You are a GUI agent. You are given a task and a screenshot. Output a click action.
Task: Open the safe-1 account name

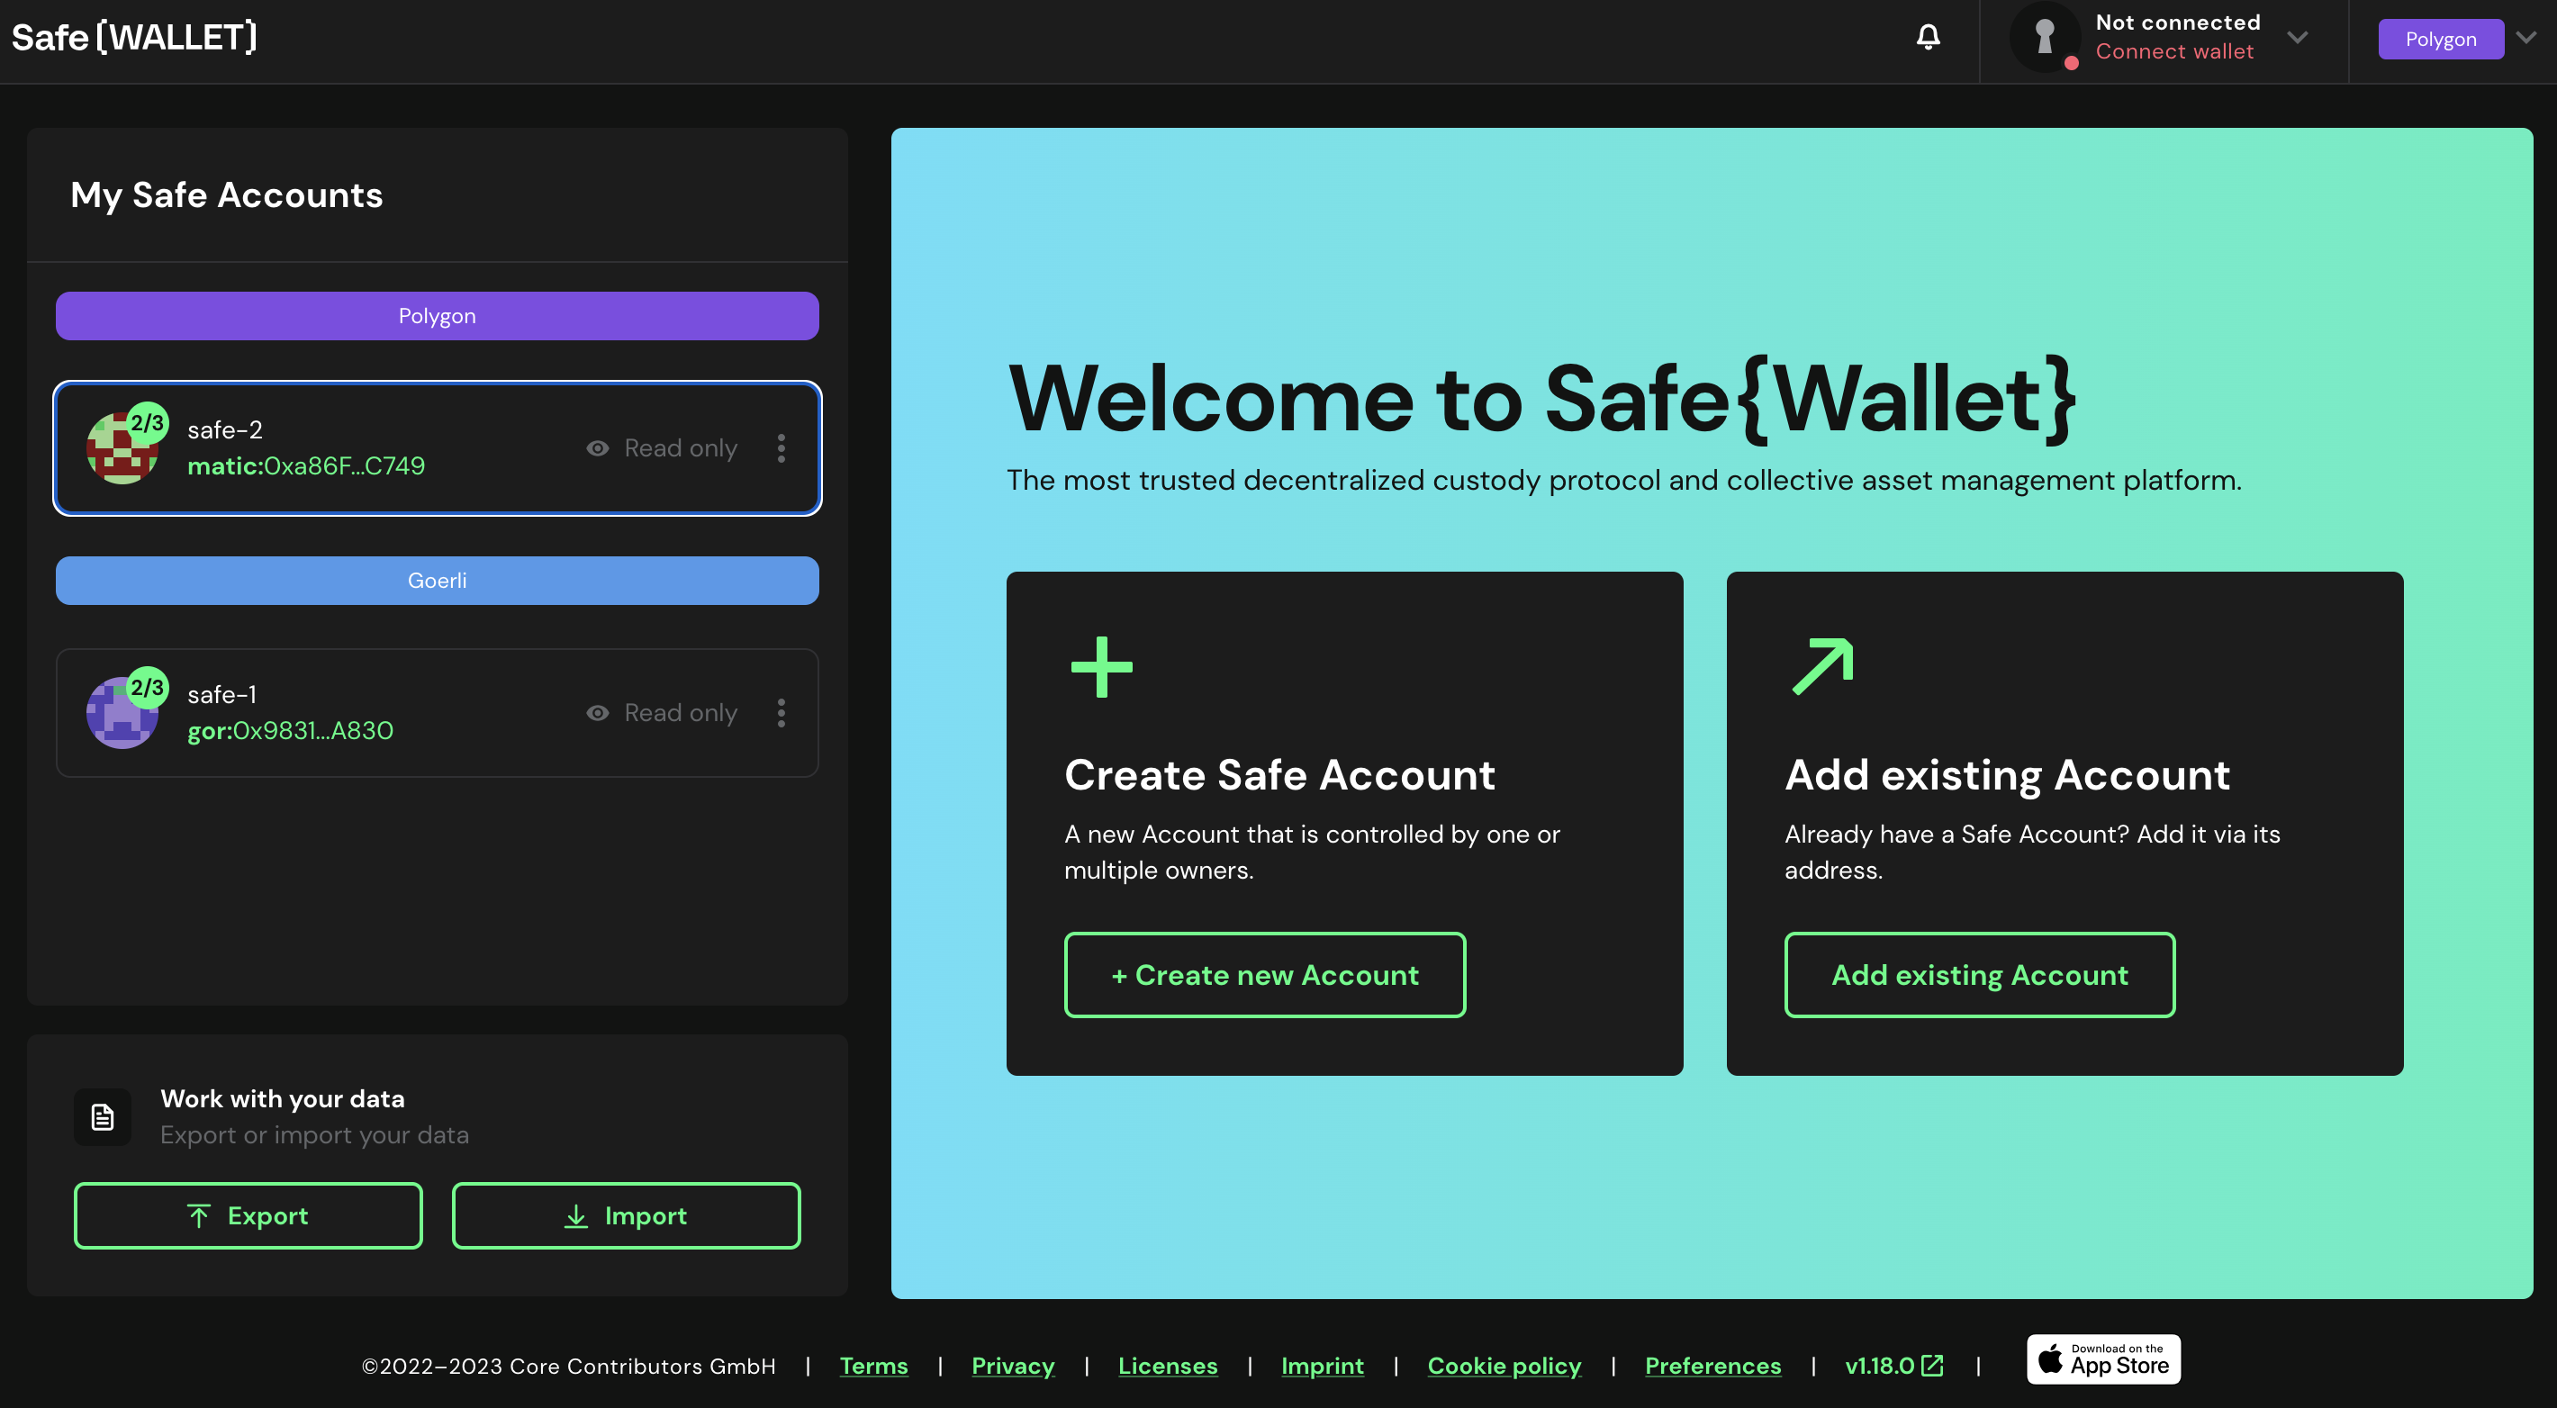(222, 695)
